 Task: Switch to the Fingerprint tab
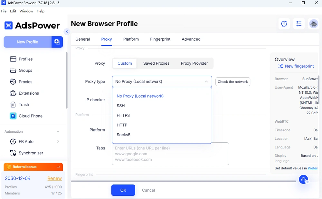[160, 39]
